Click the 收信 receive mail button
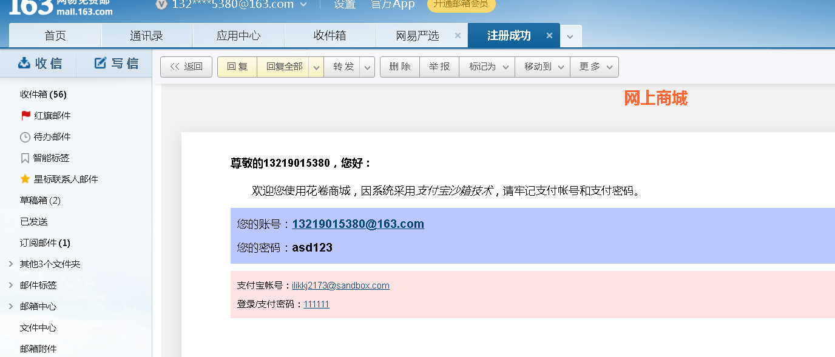The height and width of the screenshot is (357, 835). click(39, 63)
